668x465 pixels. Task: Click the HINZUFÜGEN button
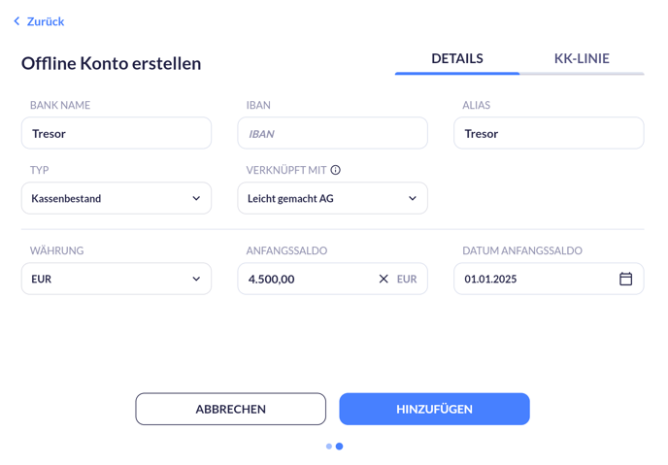tap(435, 409)
